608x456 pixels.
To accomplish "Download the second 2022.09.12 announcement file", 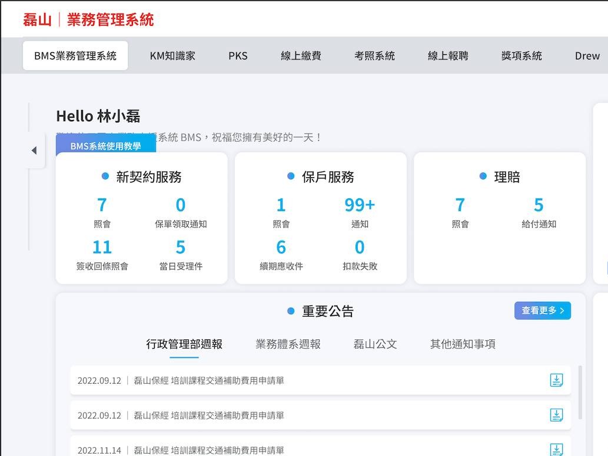I will [556, 415].
